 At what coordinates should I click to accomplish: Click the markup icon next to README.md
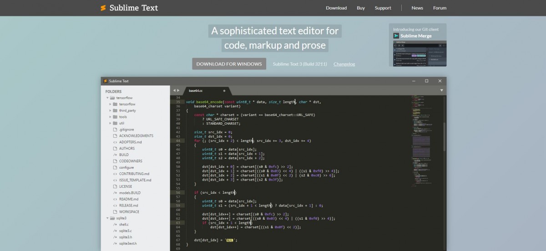tap(115, 199)
